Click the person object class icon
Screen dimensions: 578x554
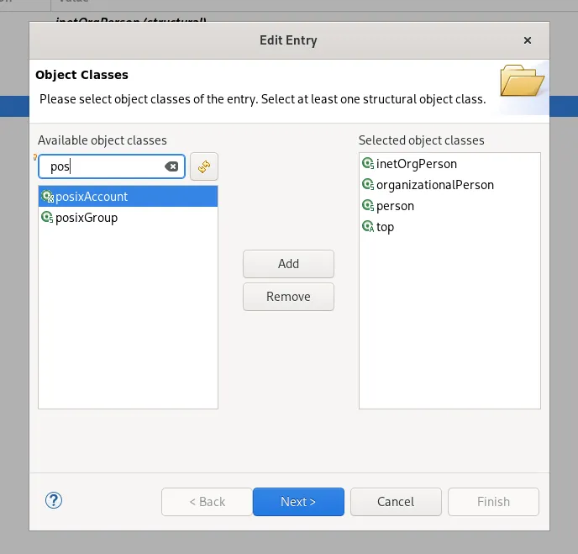pos(367,206)
